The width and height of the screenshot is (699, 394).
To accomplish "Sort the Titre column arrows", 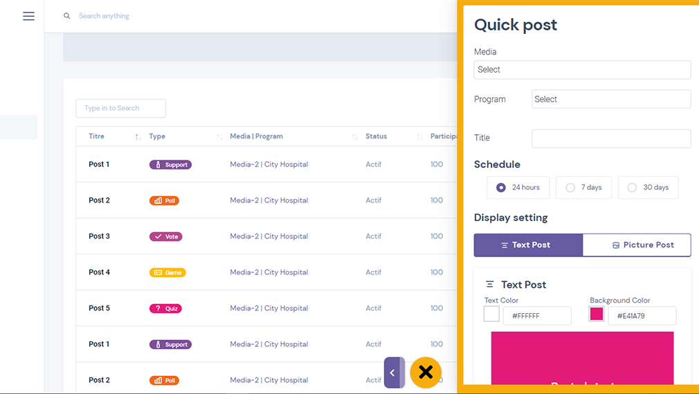I will pyautogui.click(x=138, y=137).
